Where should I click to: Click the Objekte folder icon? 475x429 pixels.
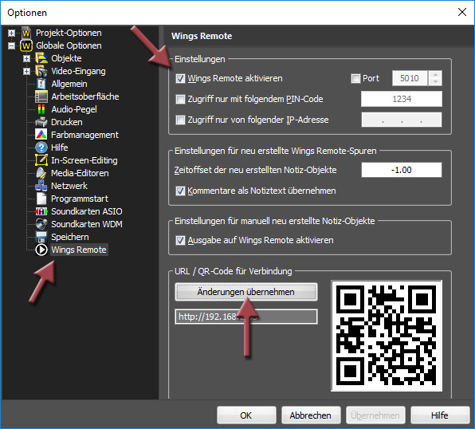point(41,58)
